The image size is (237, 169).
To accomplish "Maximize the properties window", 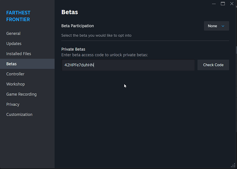I will point(223,3).
